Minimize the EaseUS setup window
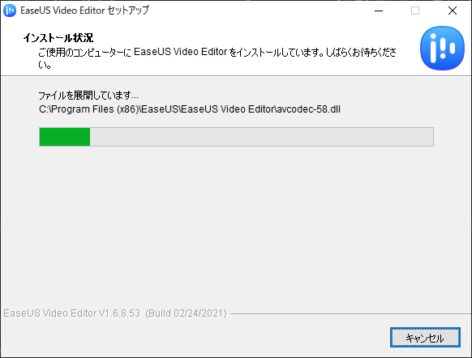472x358 pixels. 379,11
